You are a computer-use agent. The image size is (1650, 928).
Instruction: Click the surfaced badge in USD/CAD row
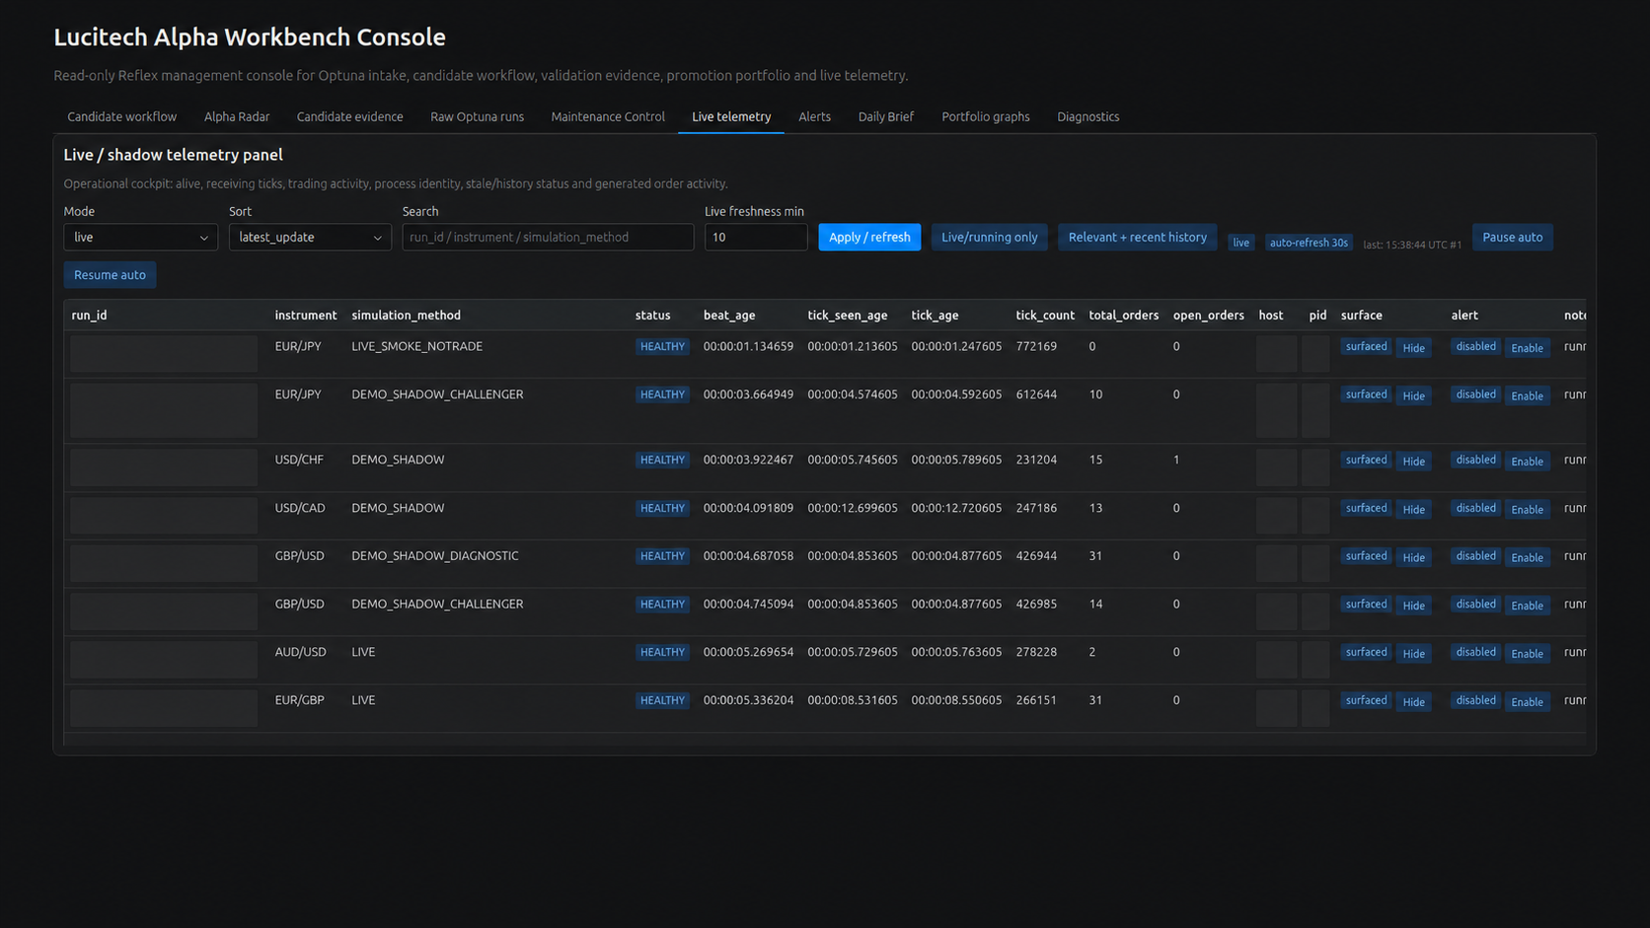pos(1366,509)
